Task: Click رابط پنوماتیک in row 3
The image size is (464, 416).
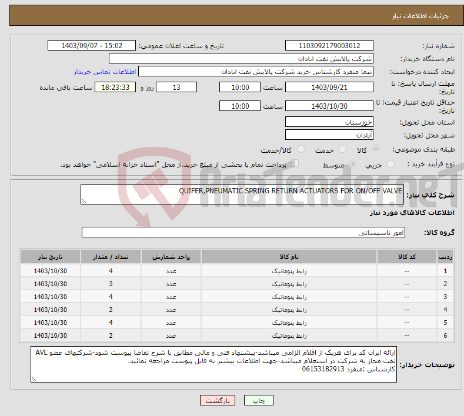Action: [x=289, y=297]
